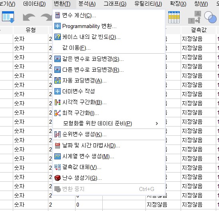
Task: Open the 창(W) menu
Action: point(201,4)
